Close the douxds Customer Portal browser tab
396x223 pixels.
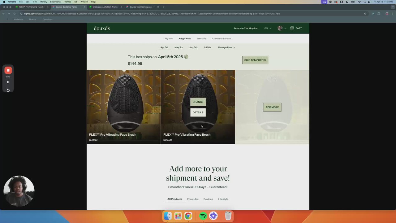84,7
